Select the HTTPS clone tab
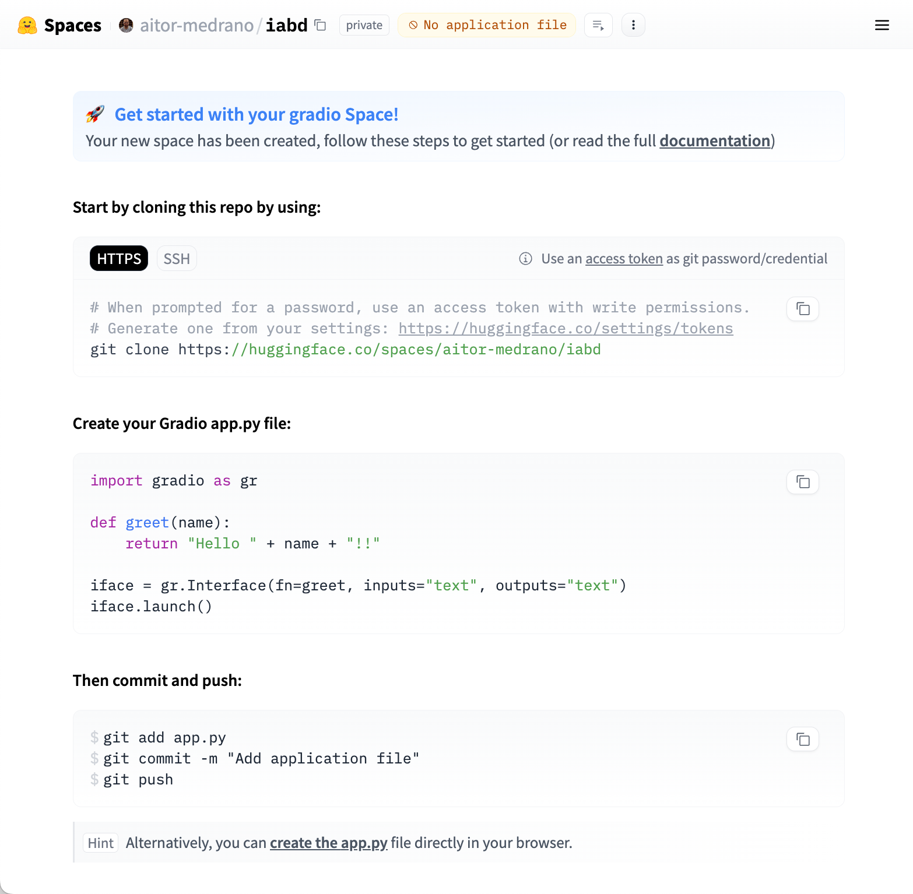Viewport: 913px width, 894px height. (x=119, y=258)
